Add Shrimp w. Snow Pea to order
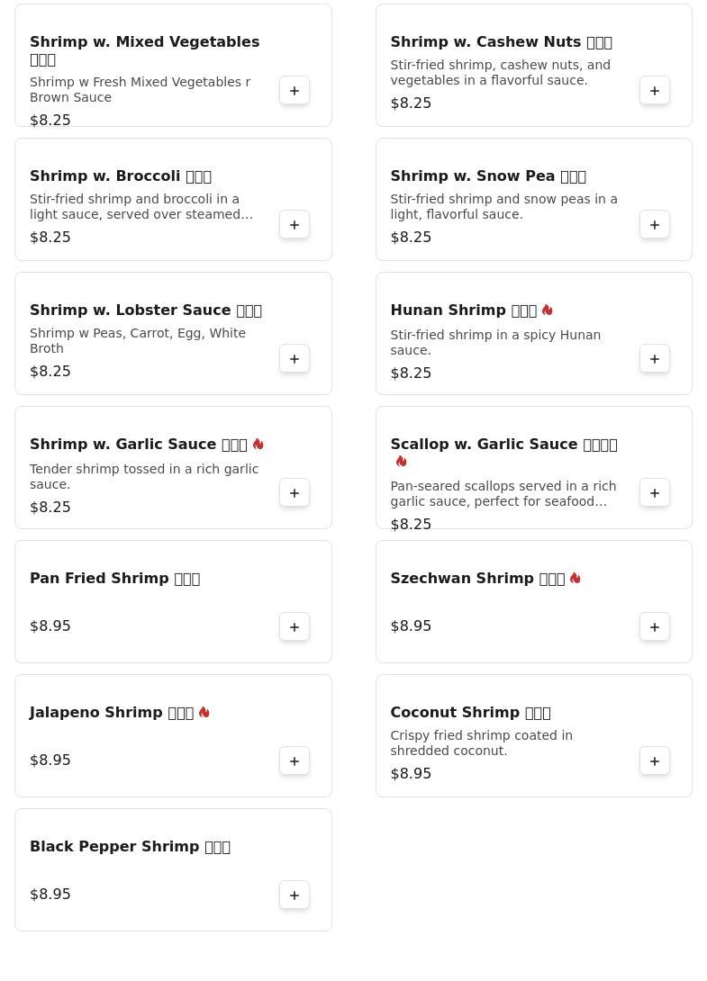The height and width of the screenshot is (981, 707). click(x=655, y=225)
